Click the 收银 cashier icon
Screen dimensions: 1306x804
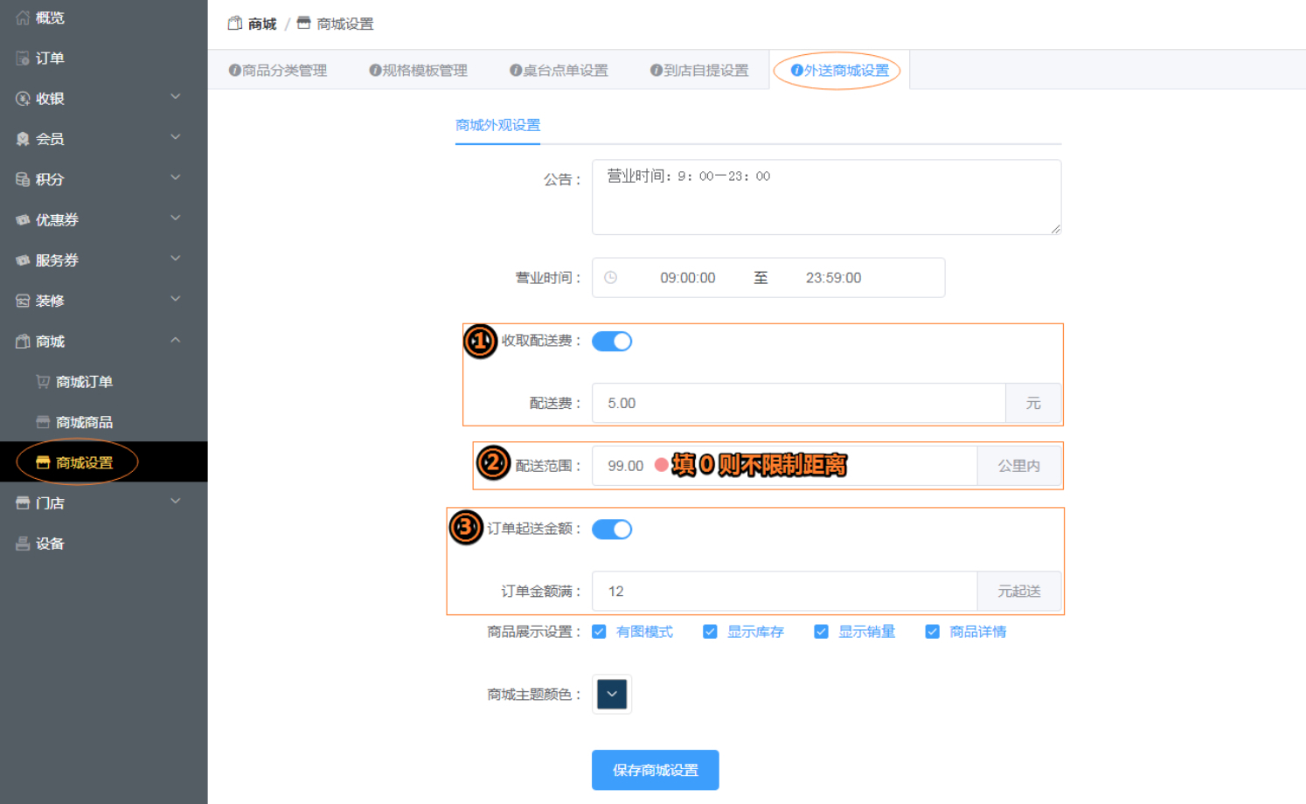tap(23, 99)
